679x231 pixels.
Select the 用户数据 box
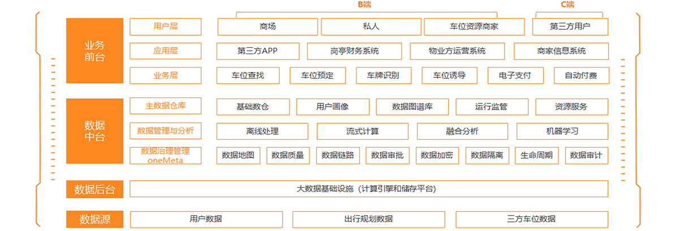point(206,219)
